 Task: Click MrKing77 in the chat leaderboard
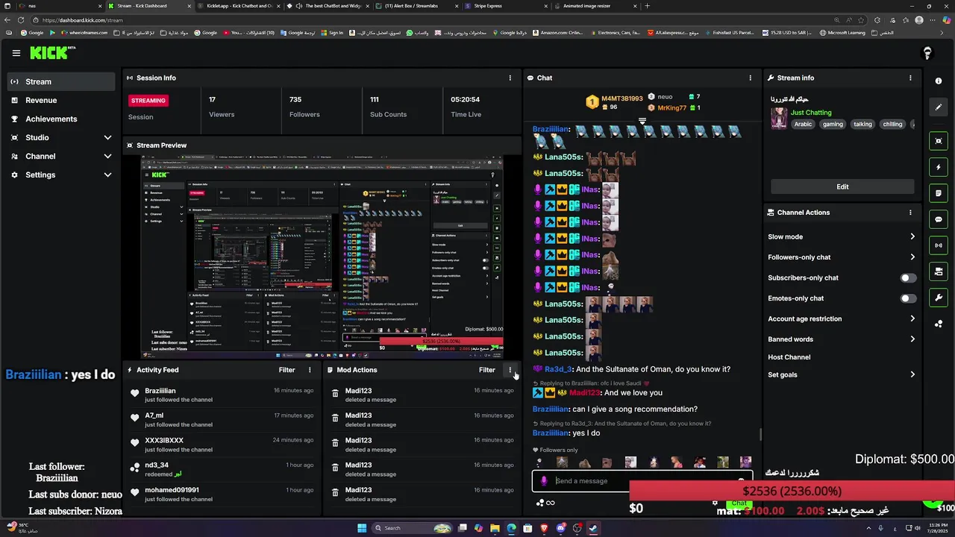(671, 108)
